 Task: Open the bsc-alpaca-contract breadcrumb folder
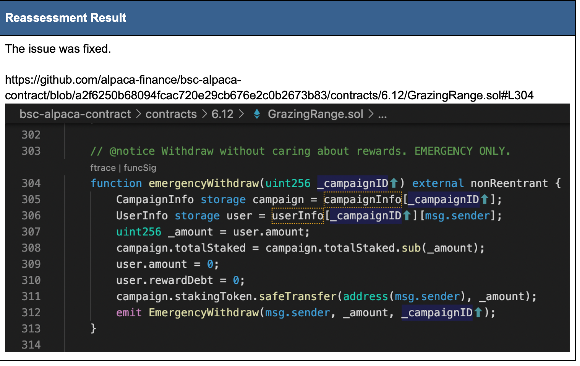pyautogui.click(x=75, y=114)
